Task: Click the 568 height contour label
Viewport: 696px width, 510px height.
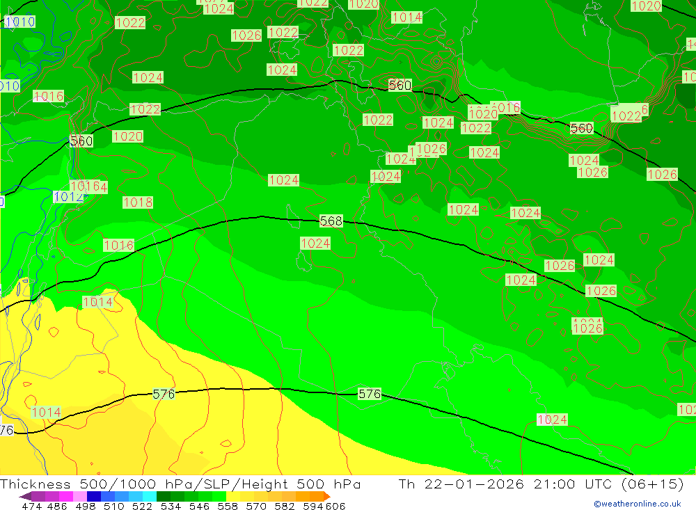Action: point(331,221)
